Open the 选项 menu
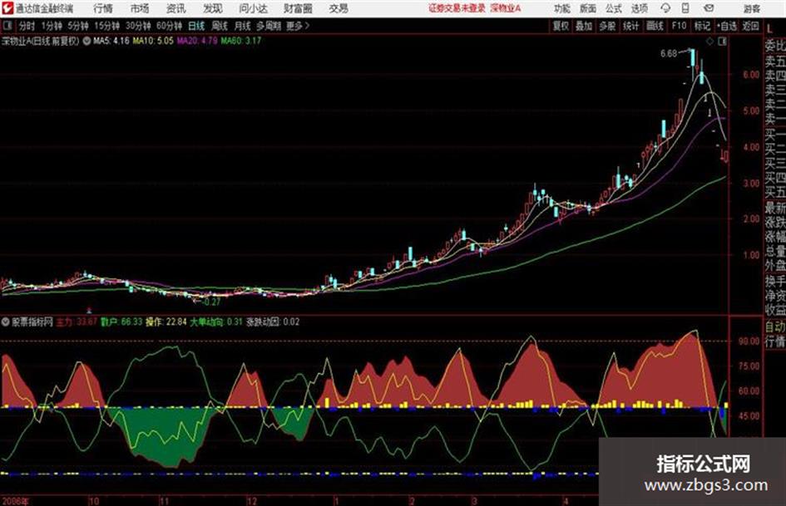Viewport: 786px width, 506px height. (639, 8)
